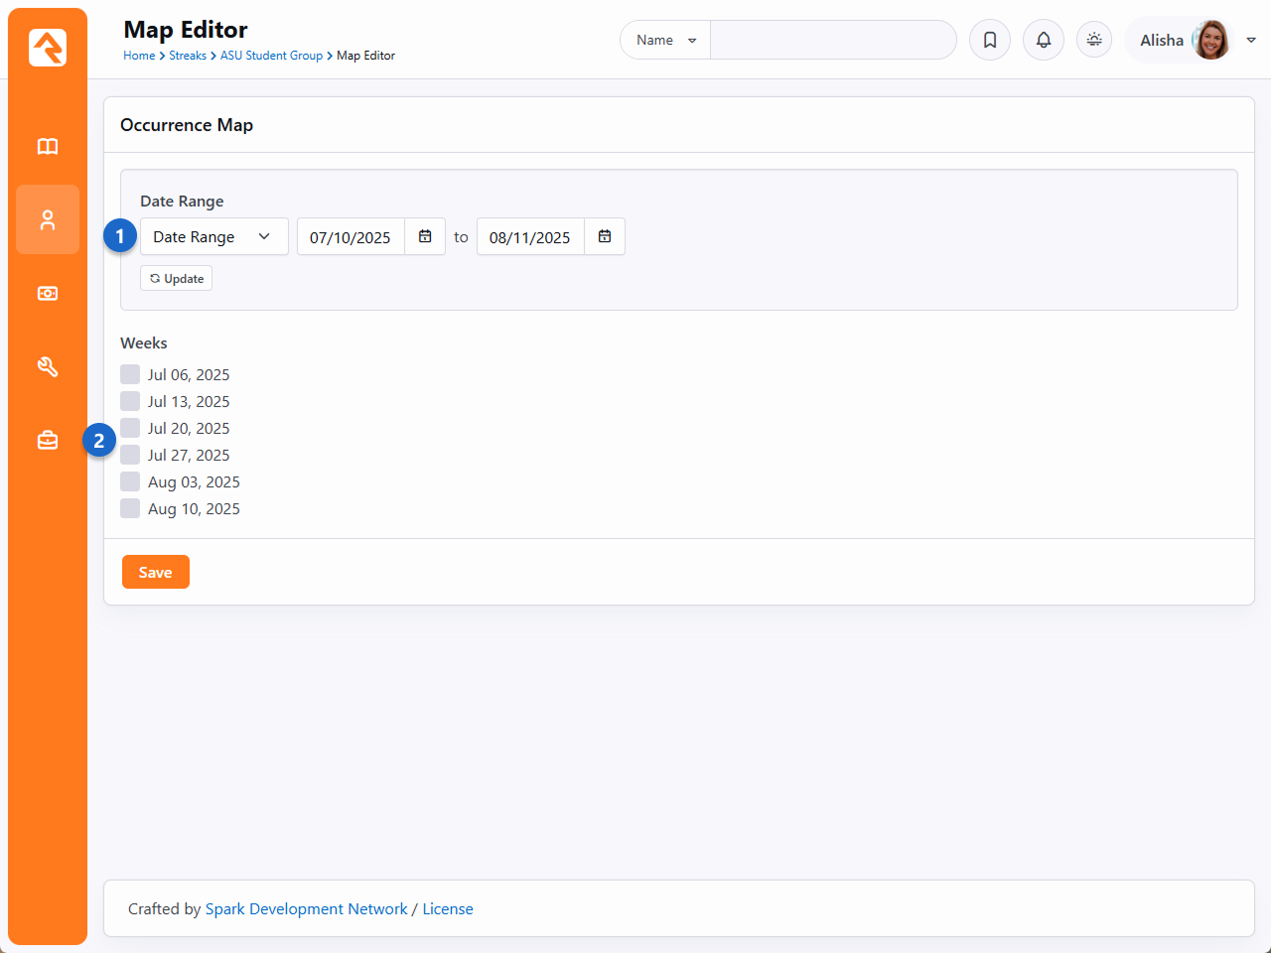Go to ASU Student Group breadcrumb
Viewport: 1271px width, 953px height.
(271, 56)
